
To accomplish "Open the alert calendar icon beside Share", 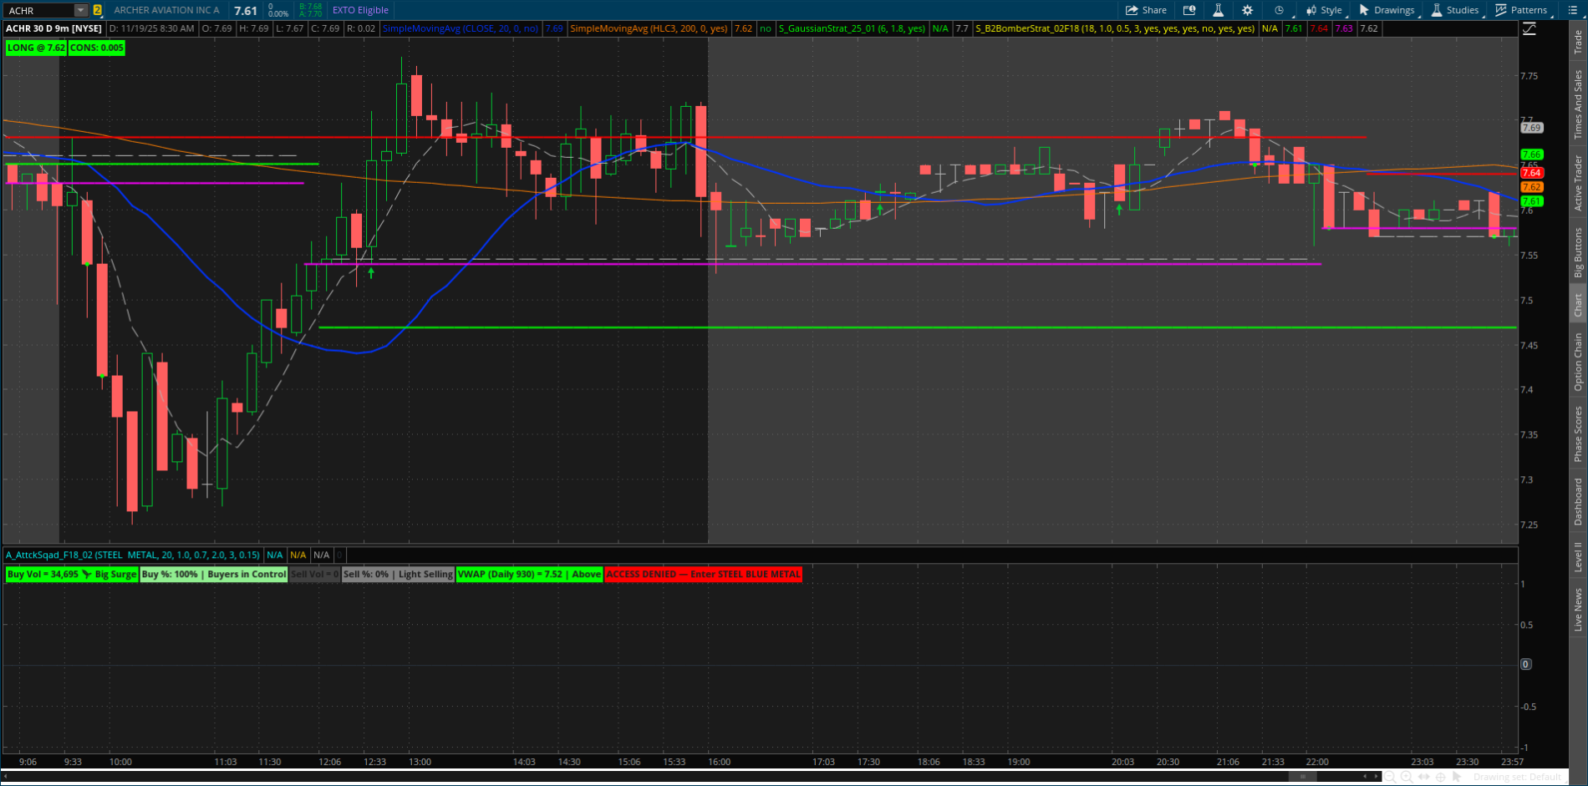I will [x=1189, y=10].
